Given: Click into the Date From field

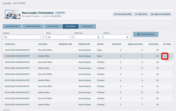Looking at the screenshot, I should 88,37.
